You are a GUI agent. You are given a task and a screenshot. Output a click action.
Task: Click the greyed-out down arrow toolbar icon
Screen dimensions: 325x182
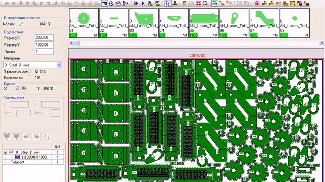click(21, 3)
